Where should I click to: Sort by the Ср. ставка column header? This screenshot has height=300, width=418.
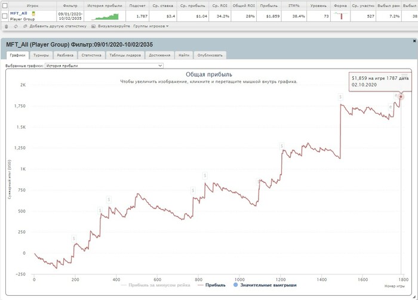[162, 5]
